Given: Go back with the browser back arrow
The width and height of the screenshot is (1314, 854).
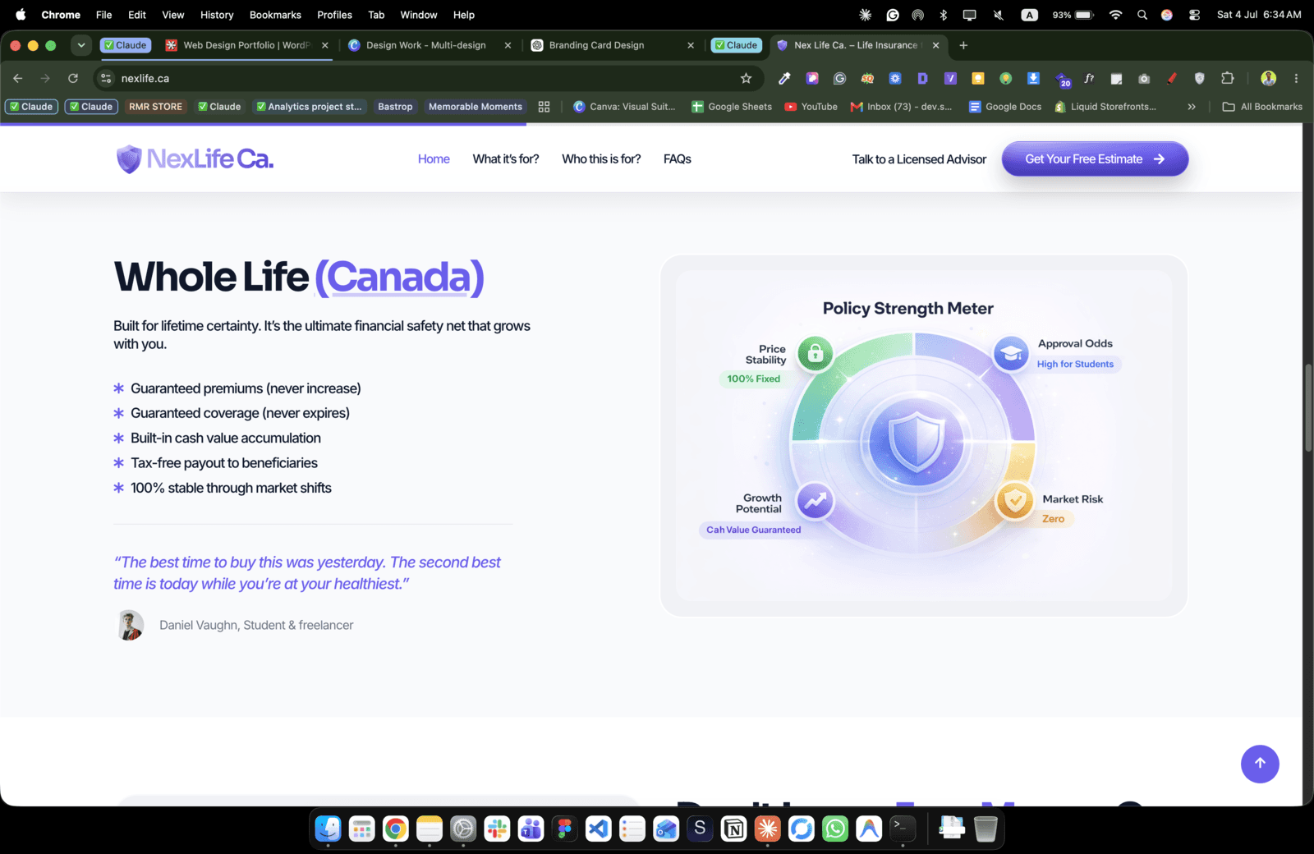Looking at the screenshot, I should pyautogui.click(x=18, y=78).
